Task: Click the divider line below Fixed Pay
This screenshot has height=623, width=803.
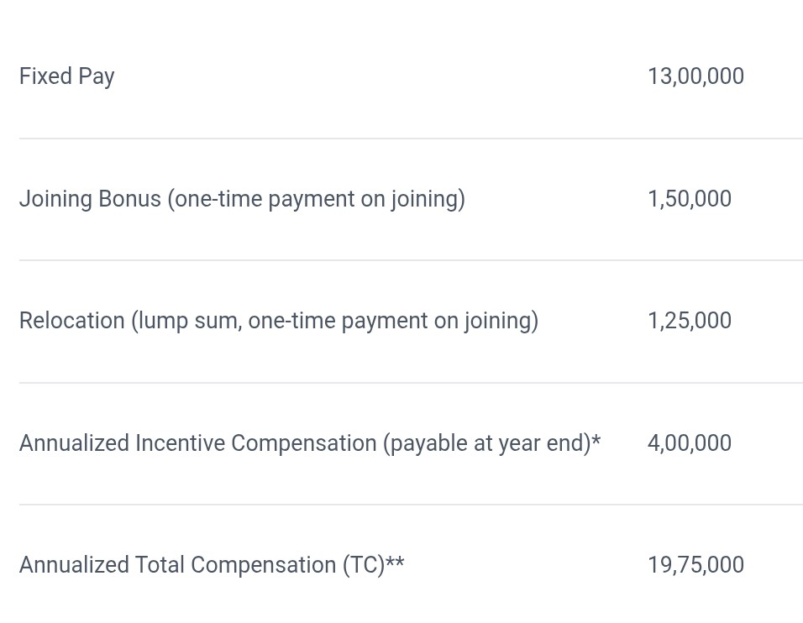Action: coord(412,139)
